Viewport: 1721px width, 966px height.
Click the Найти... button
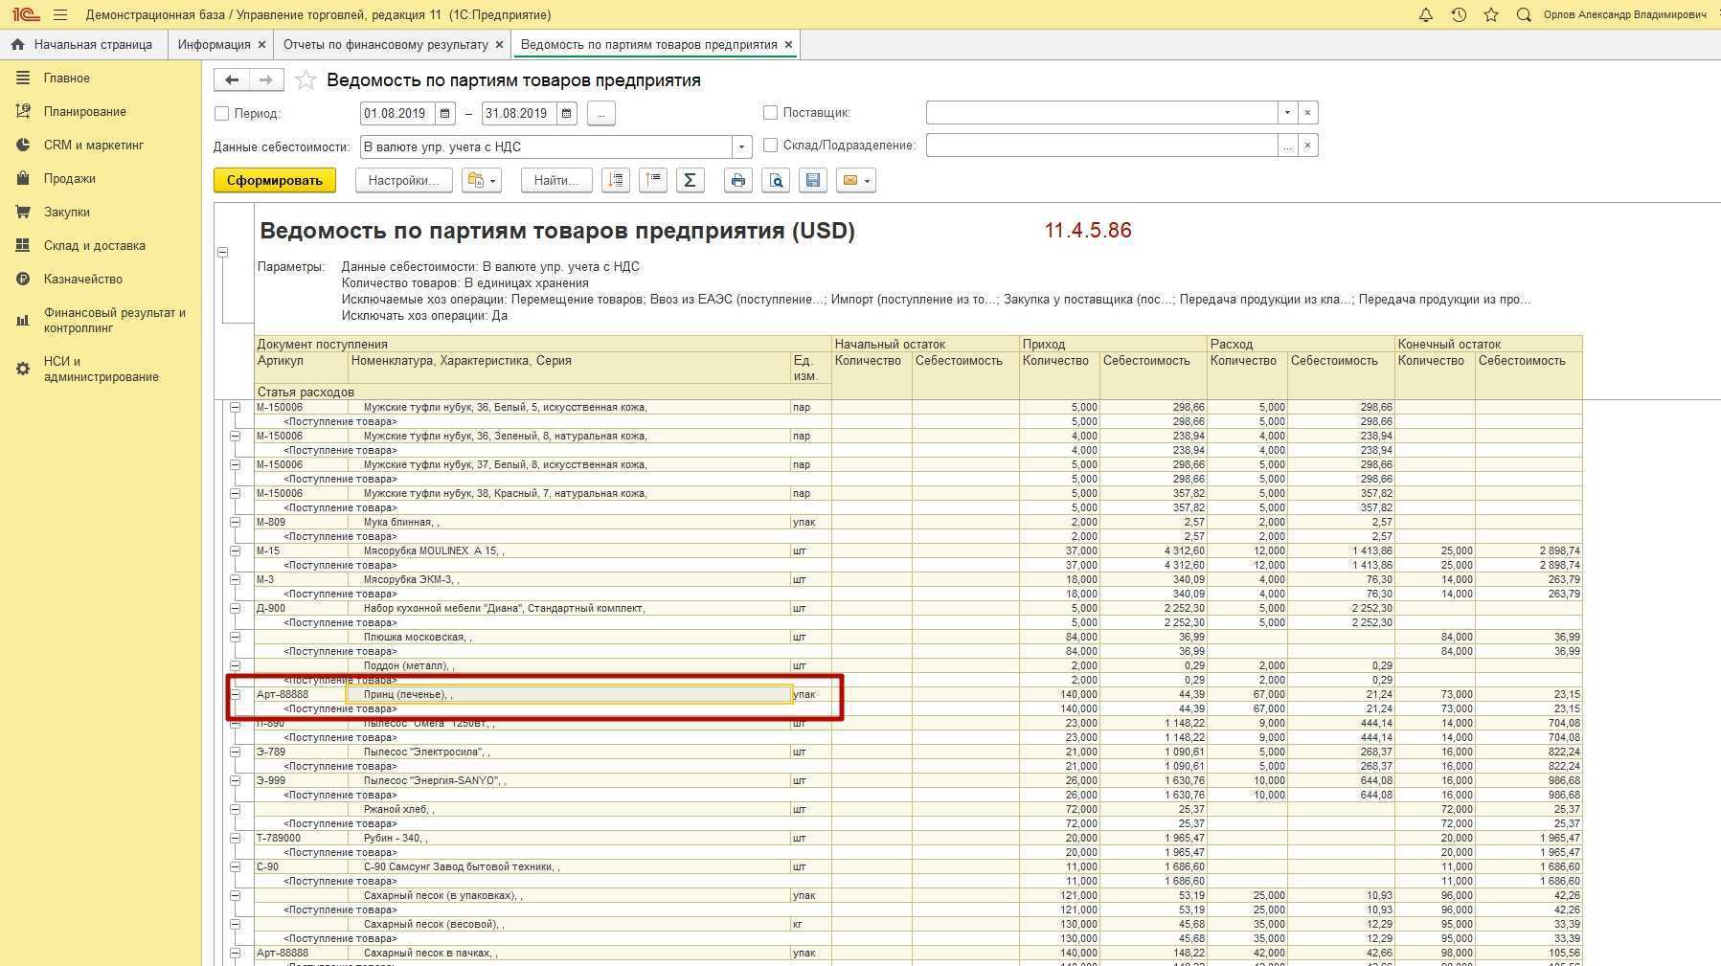tap(556, 180)
